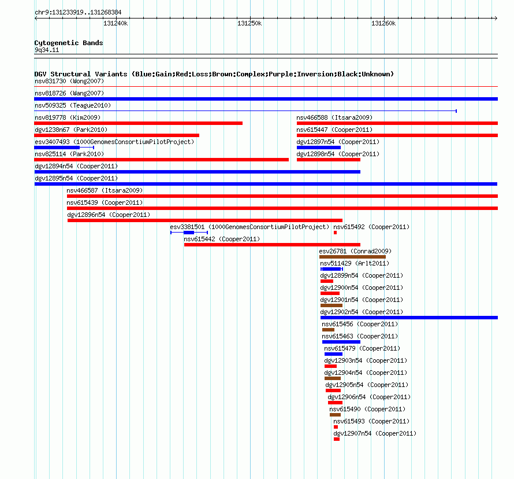The width and height of the screenshot is (514, 479).
Task: Select the nsv615463 blue gain bar
Action: coord(341,342)
